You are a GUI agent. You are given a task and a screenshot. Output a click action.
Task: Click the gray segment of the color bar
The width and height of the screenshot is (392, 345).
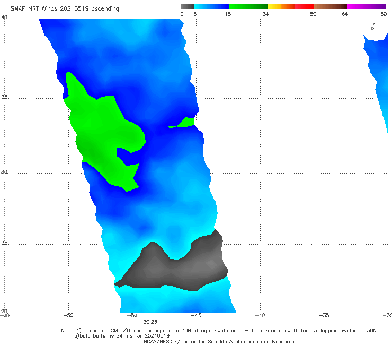pos(188,6)
